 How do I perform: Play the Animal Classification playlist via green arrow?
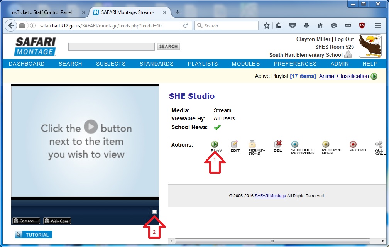[x=374, y=76]
